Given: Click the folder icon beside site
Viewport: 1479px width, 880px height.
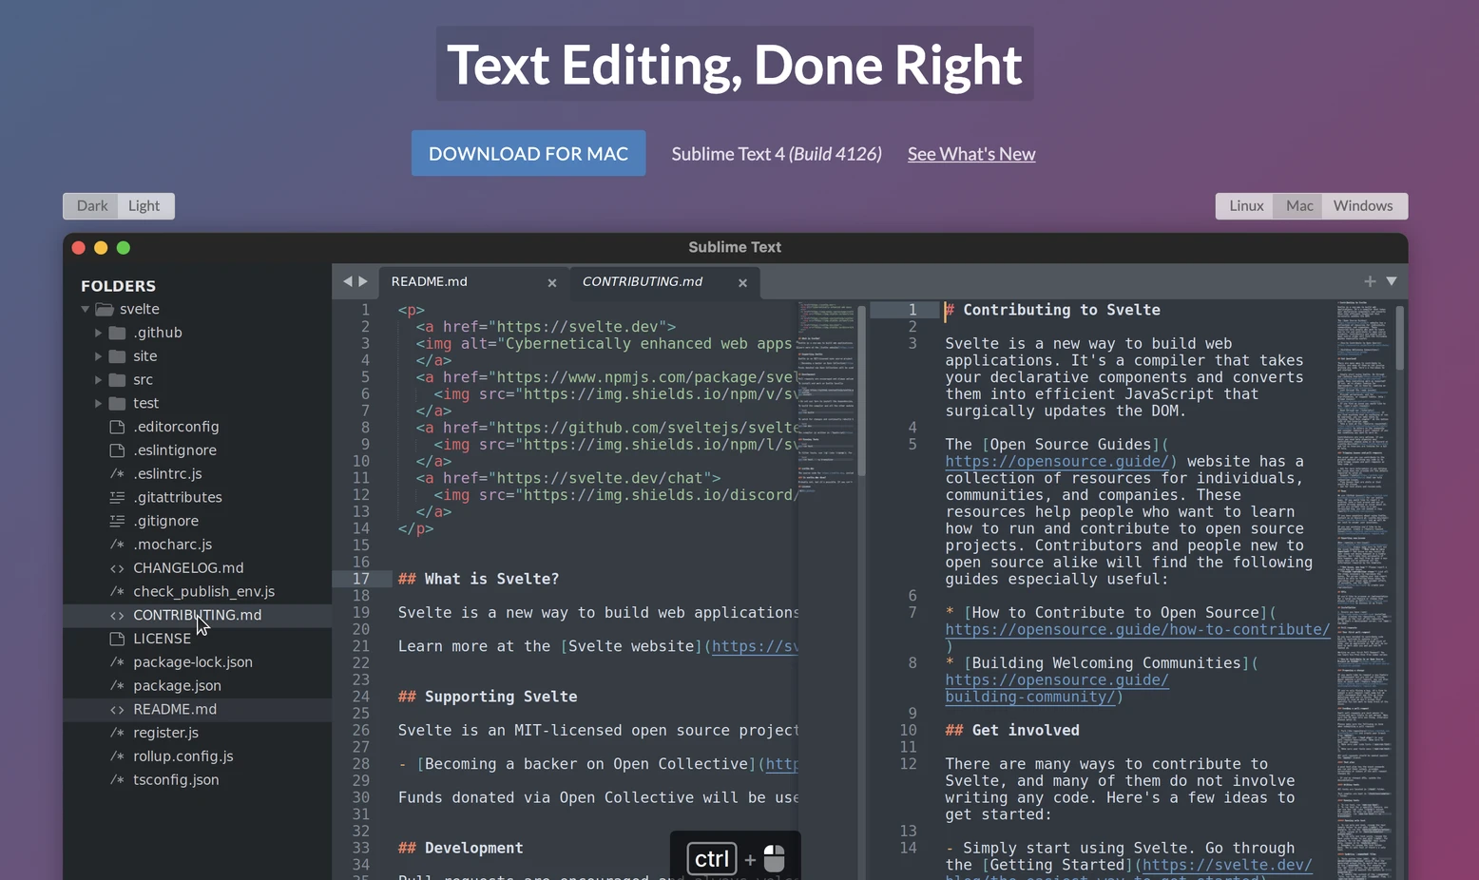Looking at the screenshot, I should coord(117,356).
